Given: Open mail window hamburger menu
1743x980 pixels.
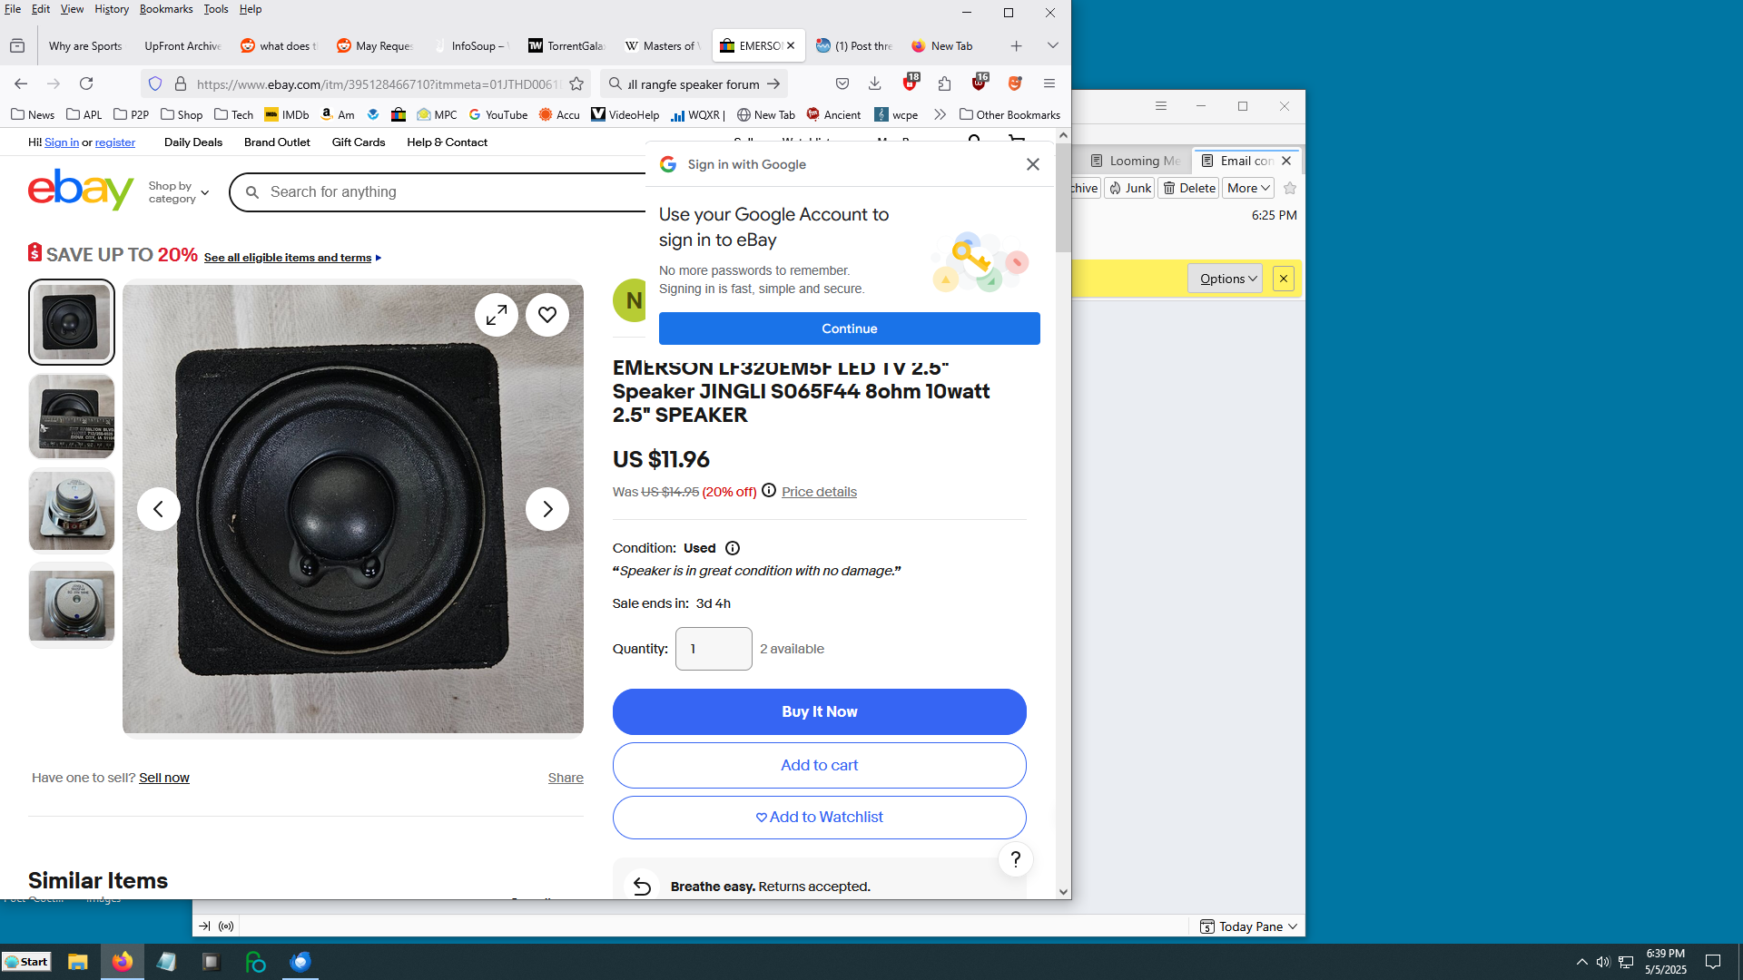Looking at the screenshot, I should click(1161, 106).
